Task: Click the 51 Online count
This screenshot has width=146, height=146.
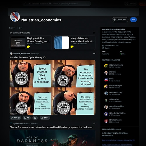Action: click(123, 53)
